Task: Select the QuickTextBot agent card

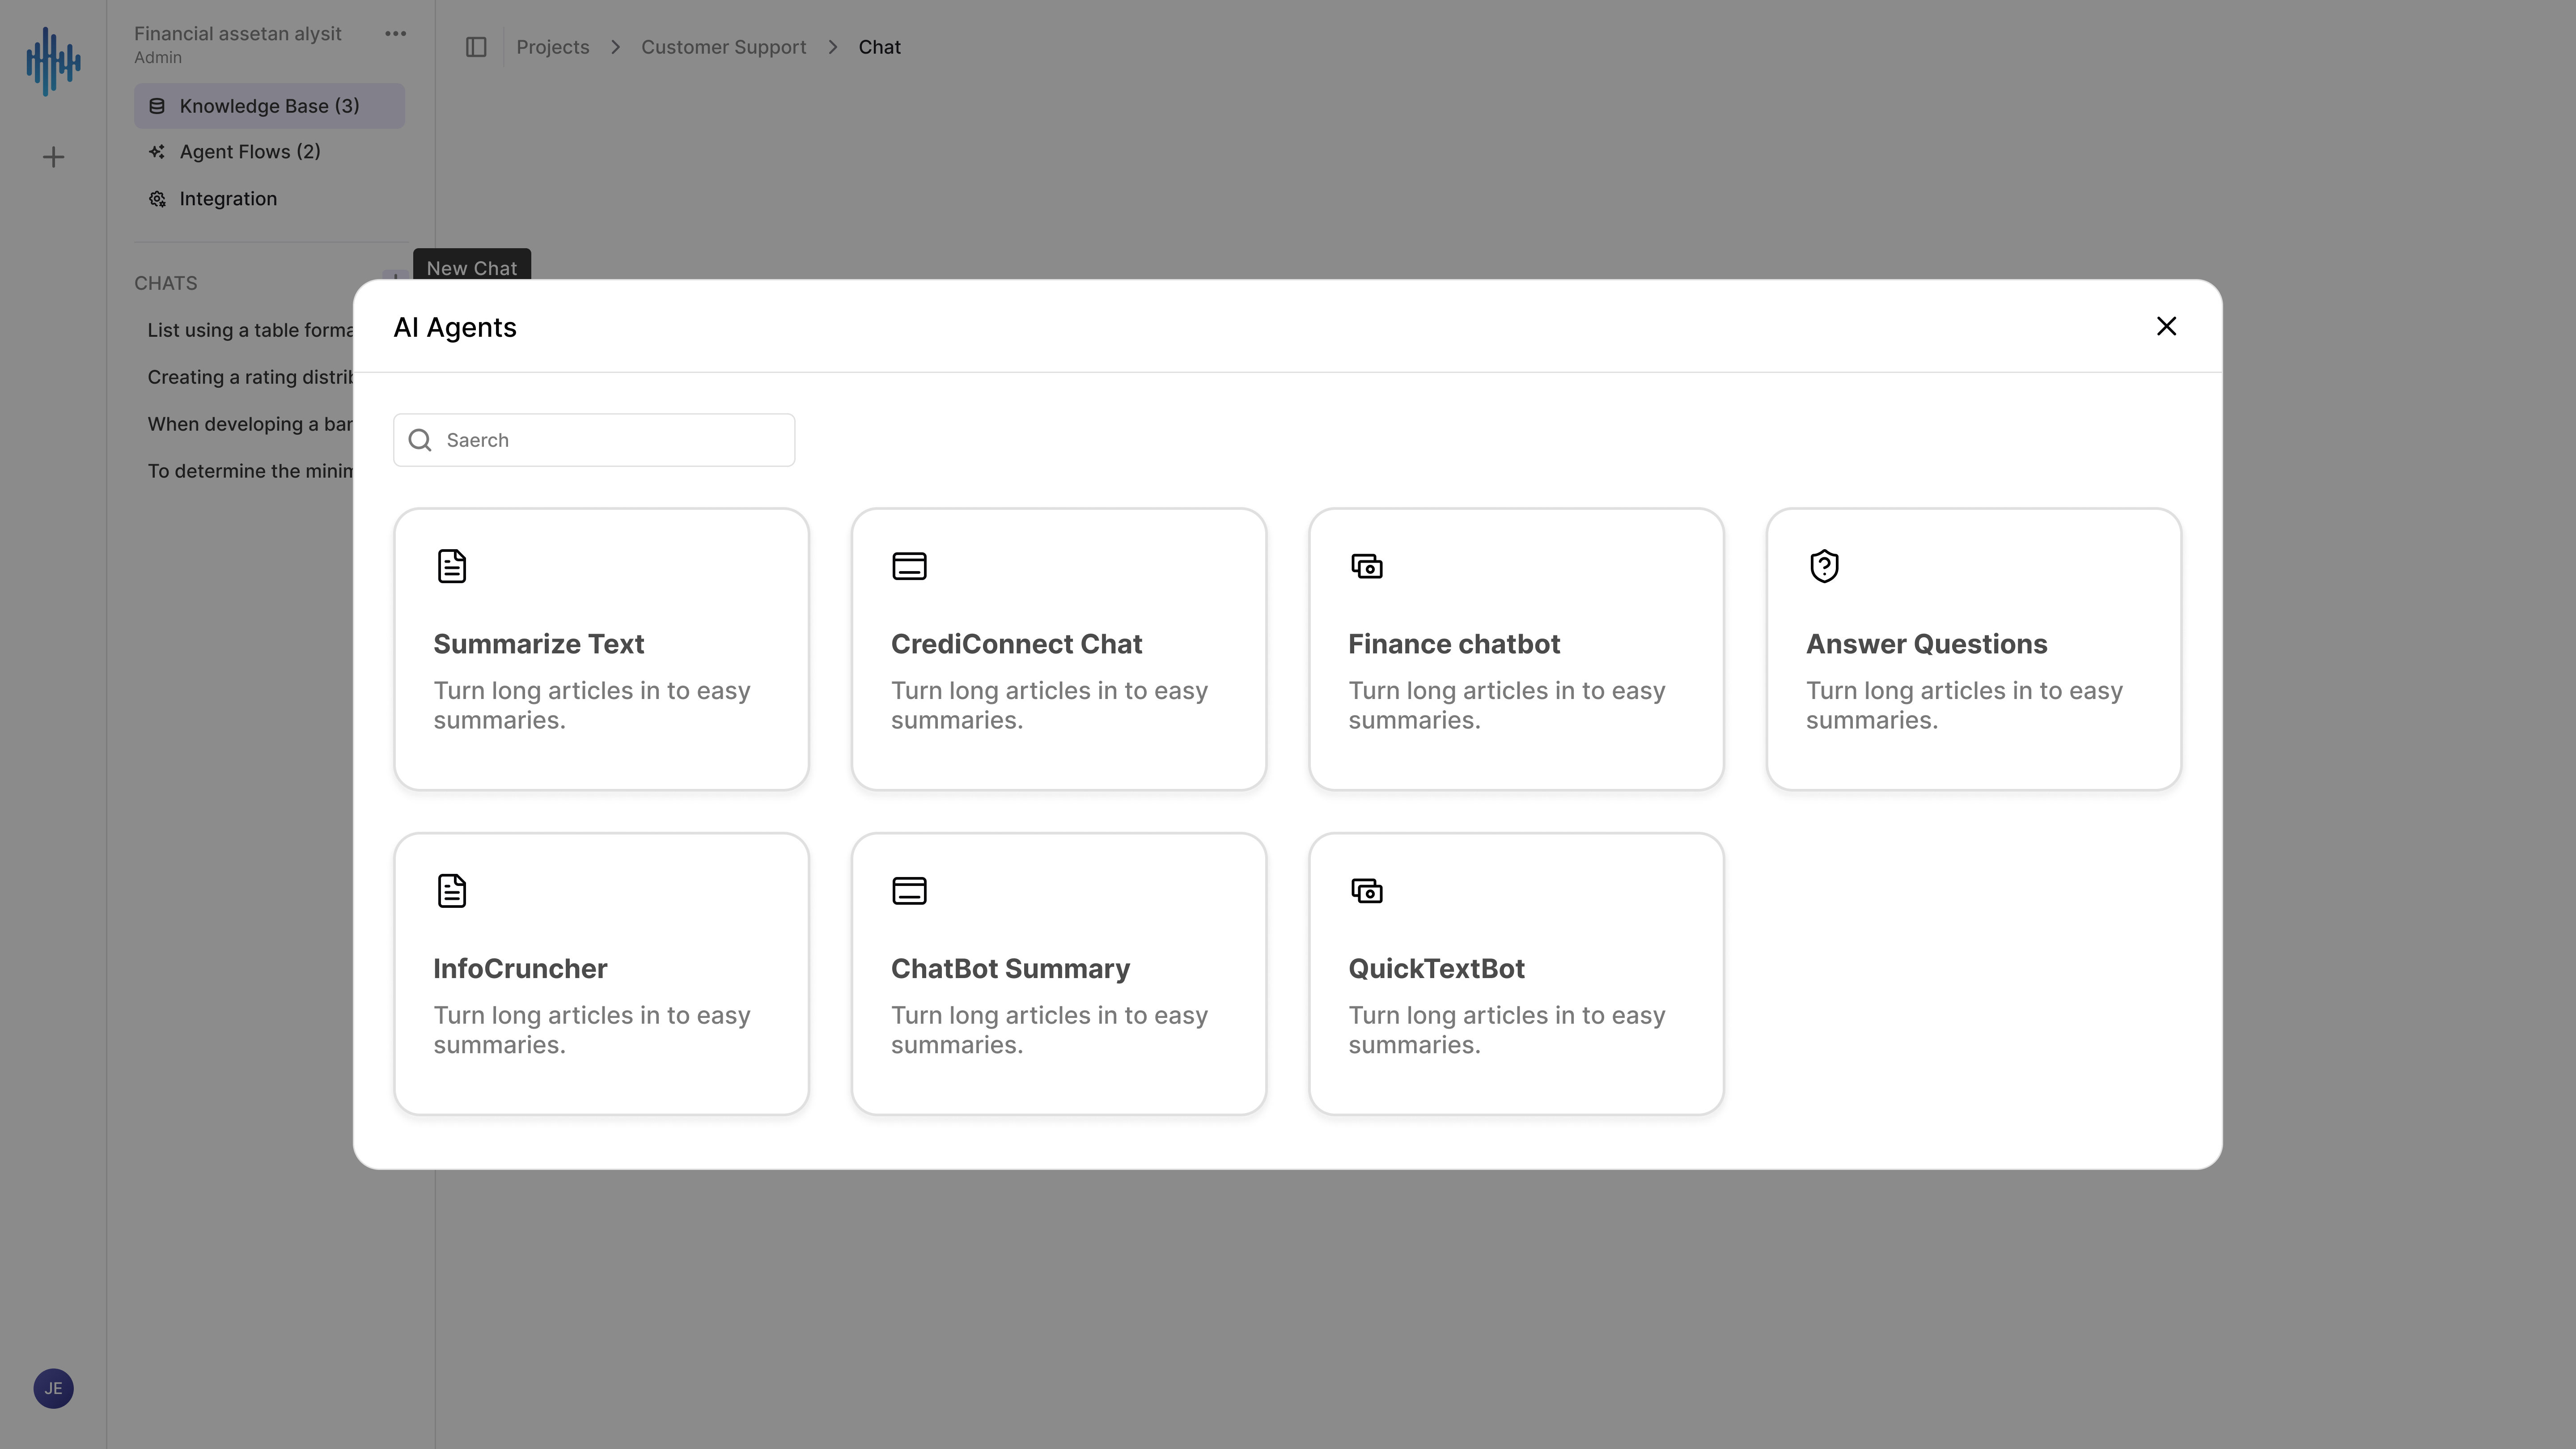Action: (1516, 974)
